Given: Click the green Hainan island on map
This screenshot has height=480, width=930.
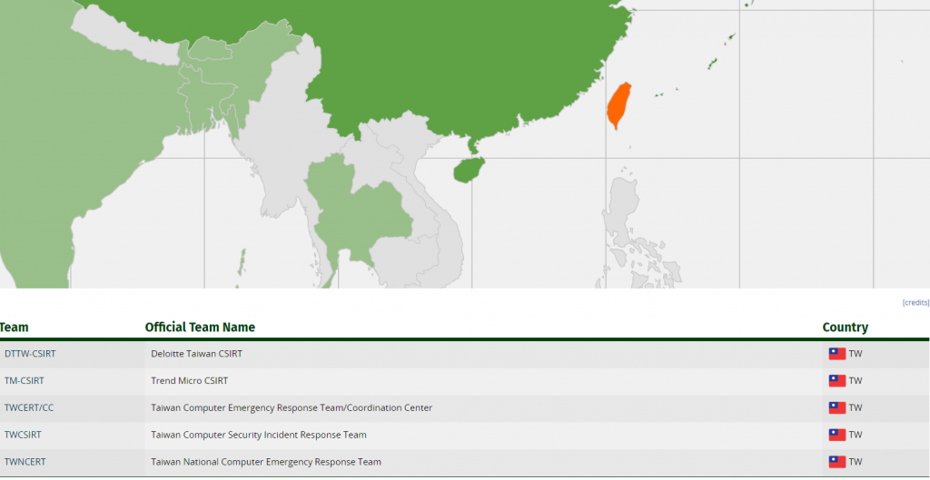Looking at the screenshot, I should (469, 170).
